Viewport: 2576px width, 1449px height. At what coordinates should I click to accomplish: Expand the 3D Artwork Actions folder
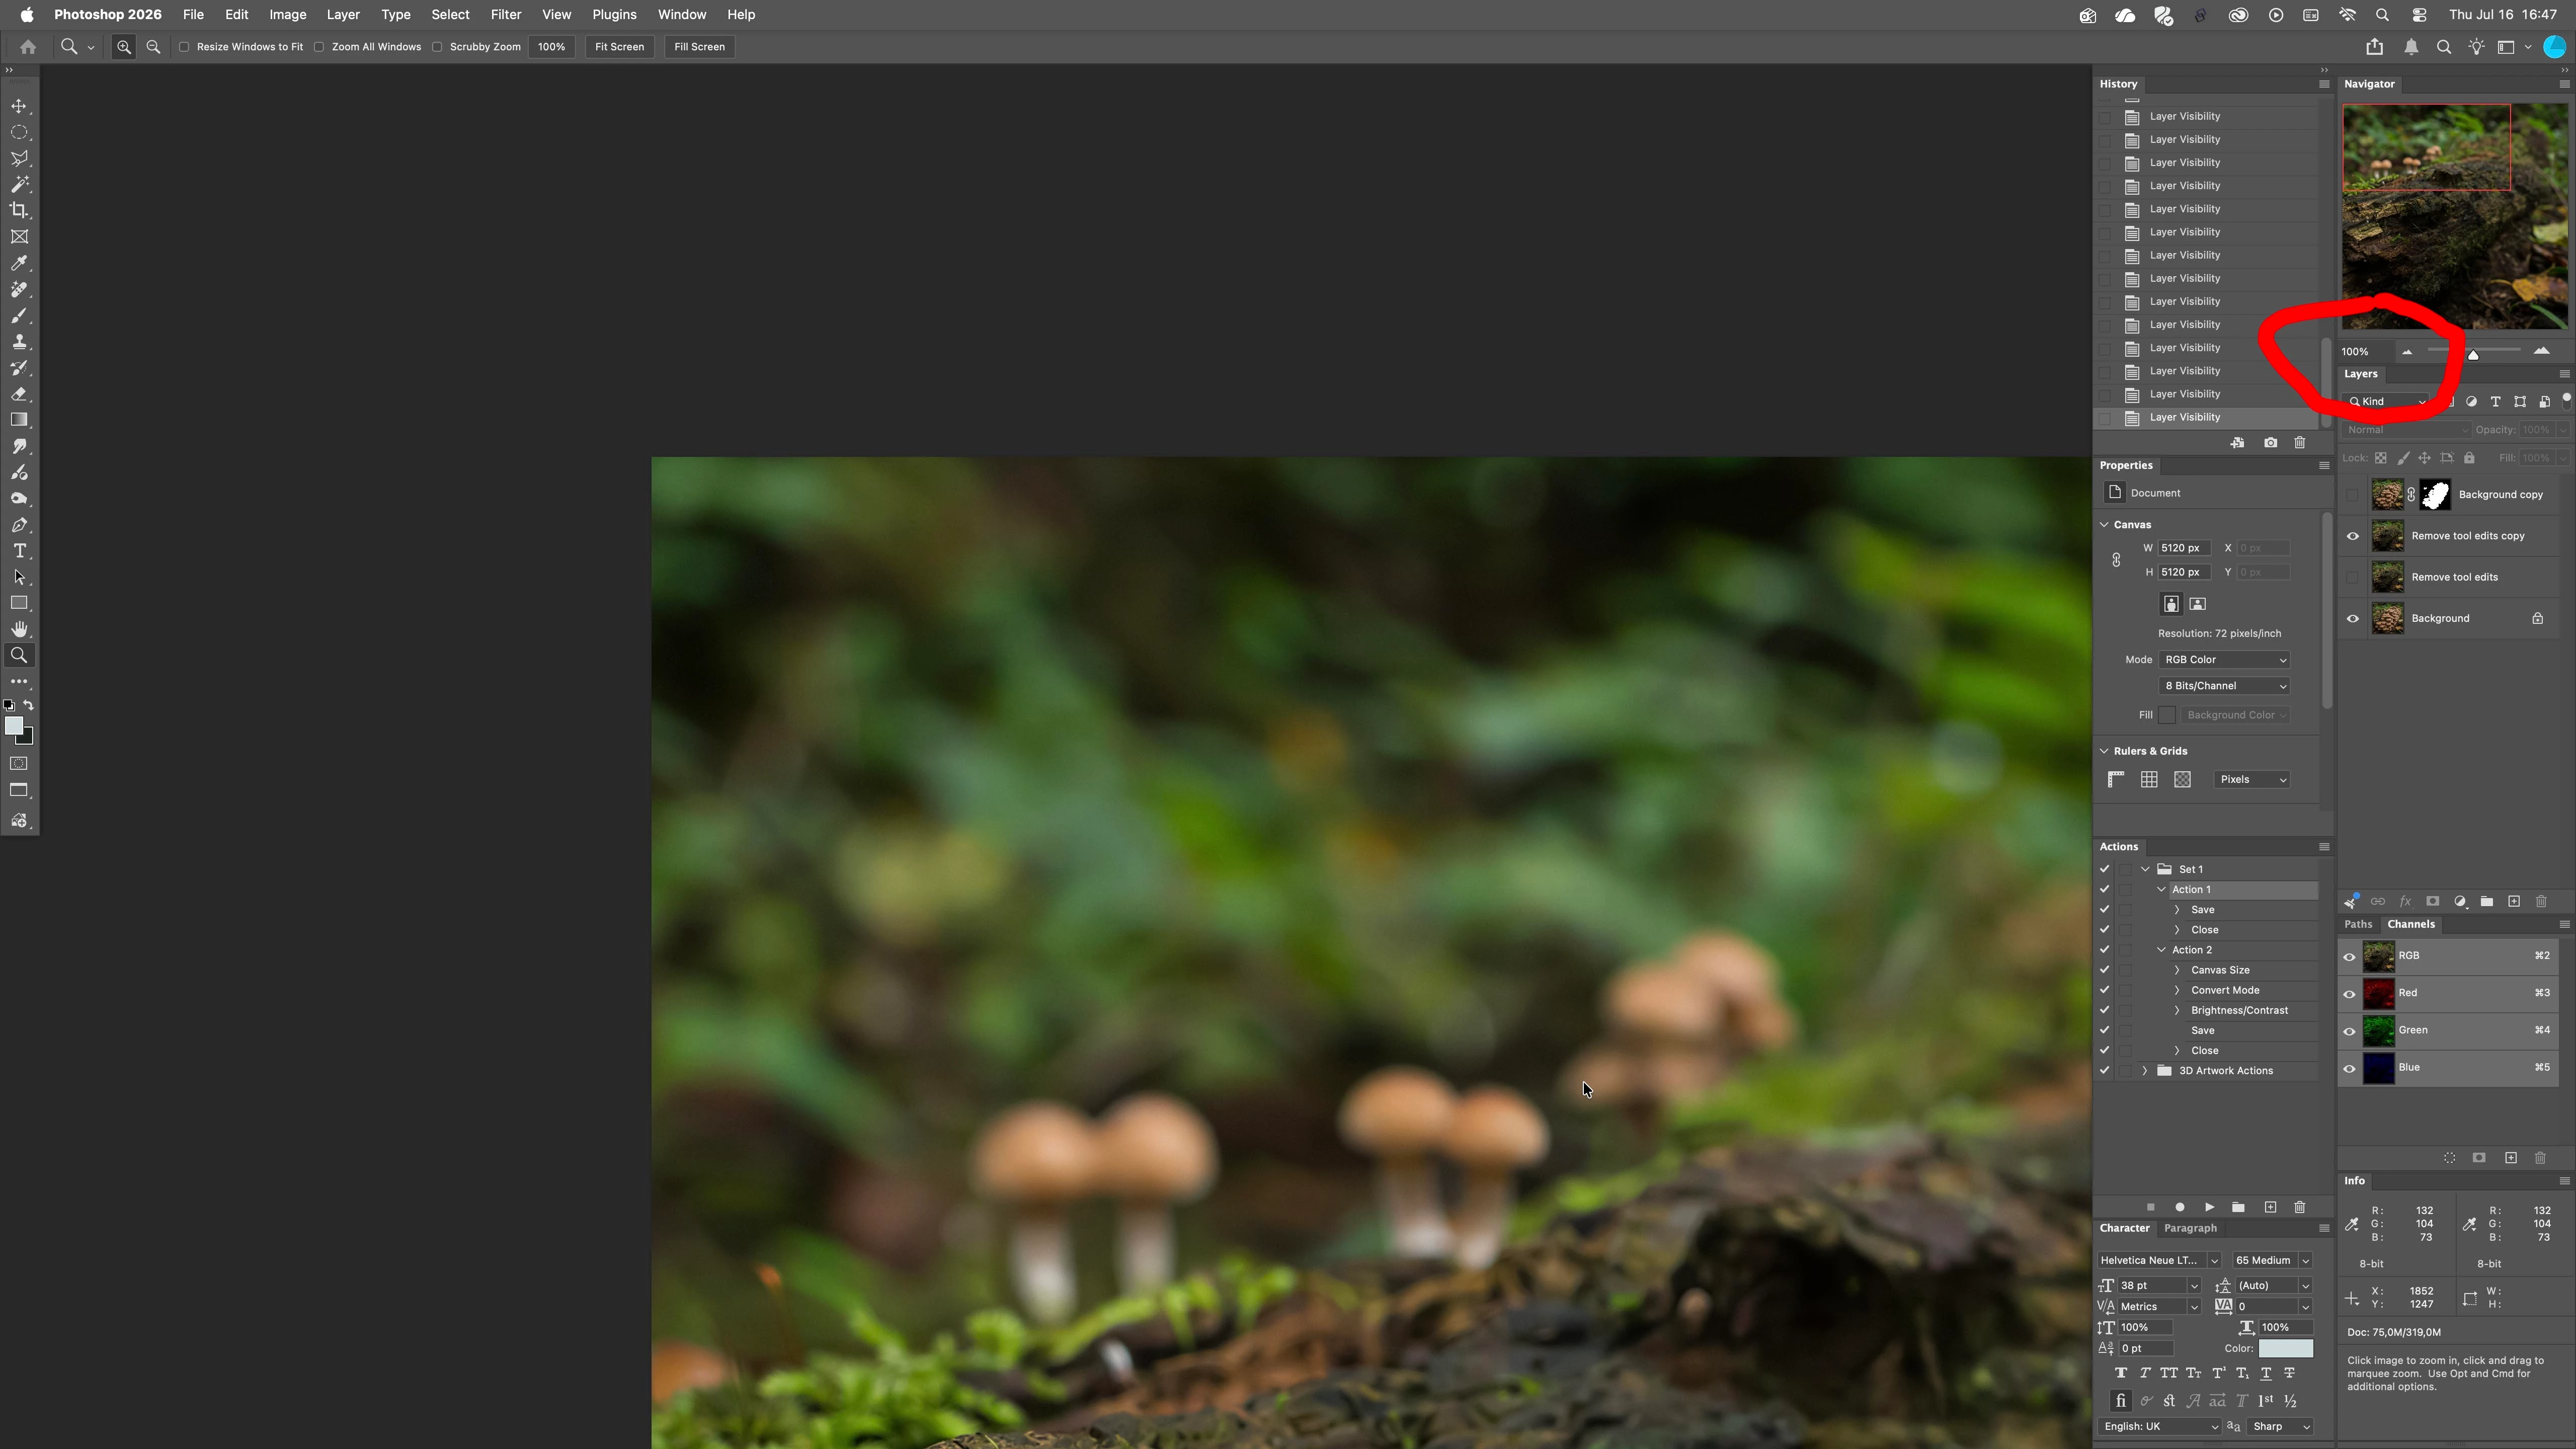click(x=2145, y=1071)
